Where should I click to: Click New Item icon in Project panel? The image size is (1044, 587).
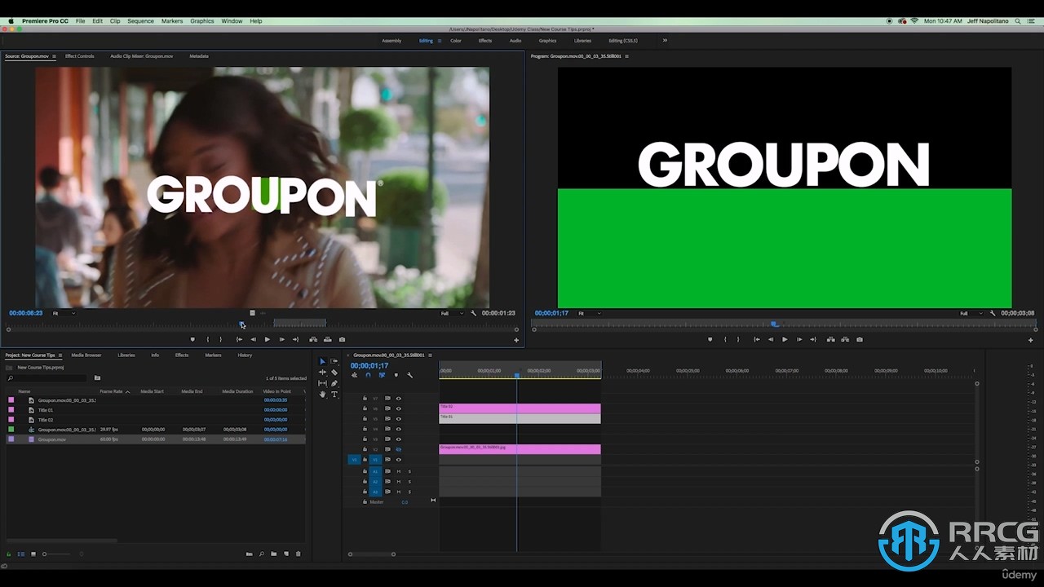click(286, 554)
